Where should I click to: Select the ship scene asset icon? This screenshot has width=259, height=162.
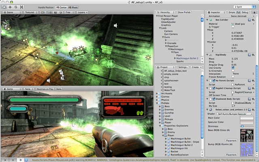(162, 77)
